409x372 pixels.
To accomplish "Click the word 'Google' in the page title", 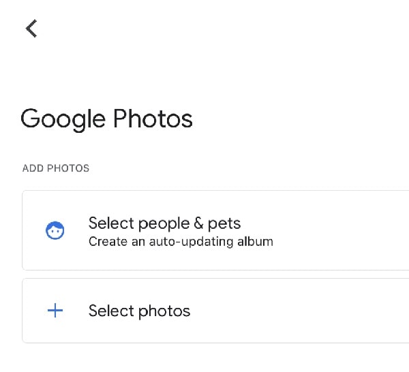I will click(63, 119).
